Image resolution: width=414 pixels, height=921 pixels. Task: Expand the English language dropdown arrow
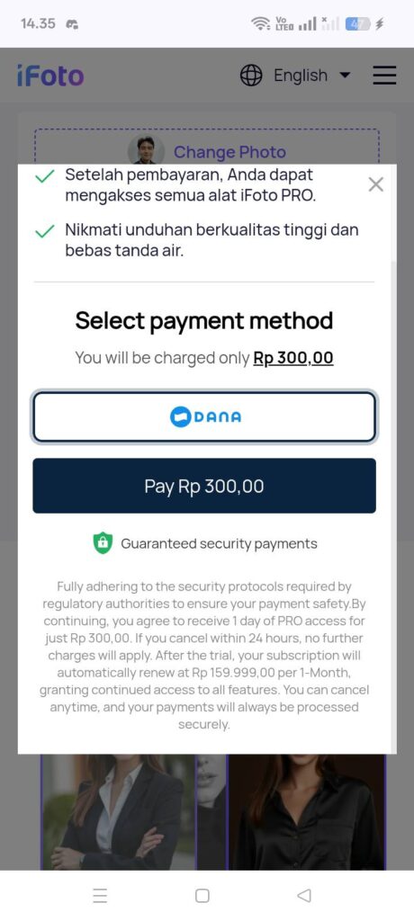click(346, 76)
